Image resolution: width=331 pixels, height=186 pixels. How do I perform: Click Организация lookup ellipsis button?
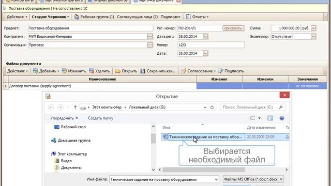tap(149, 45)
